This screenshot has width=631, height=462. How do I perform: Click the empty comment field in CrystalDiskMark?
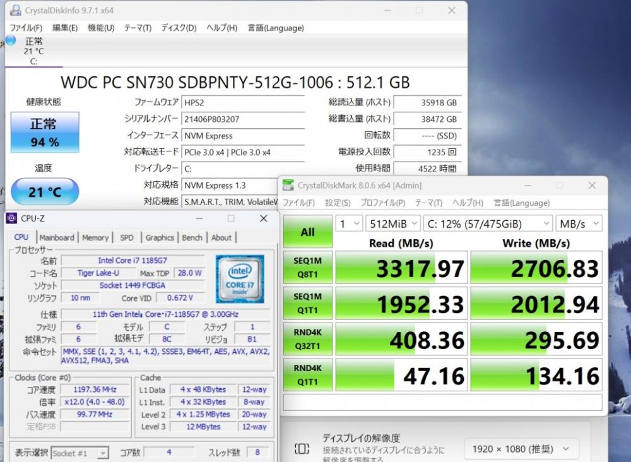(x=443, y=402)
